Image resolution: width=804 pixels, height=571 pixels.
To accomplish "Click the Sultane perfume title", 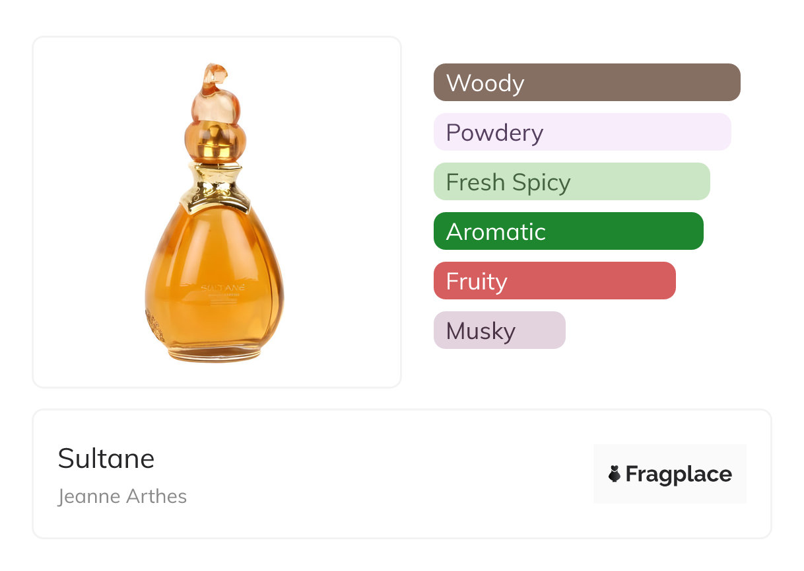I will click(106, 458).
